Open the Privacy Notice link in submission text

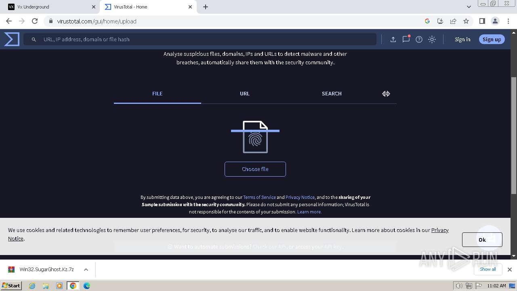click(x=300, y=197)
